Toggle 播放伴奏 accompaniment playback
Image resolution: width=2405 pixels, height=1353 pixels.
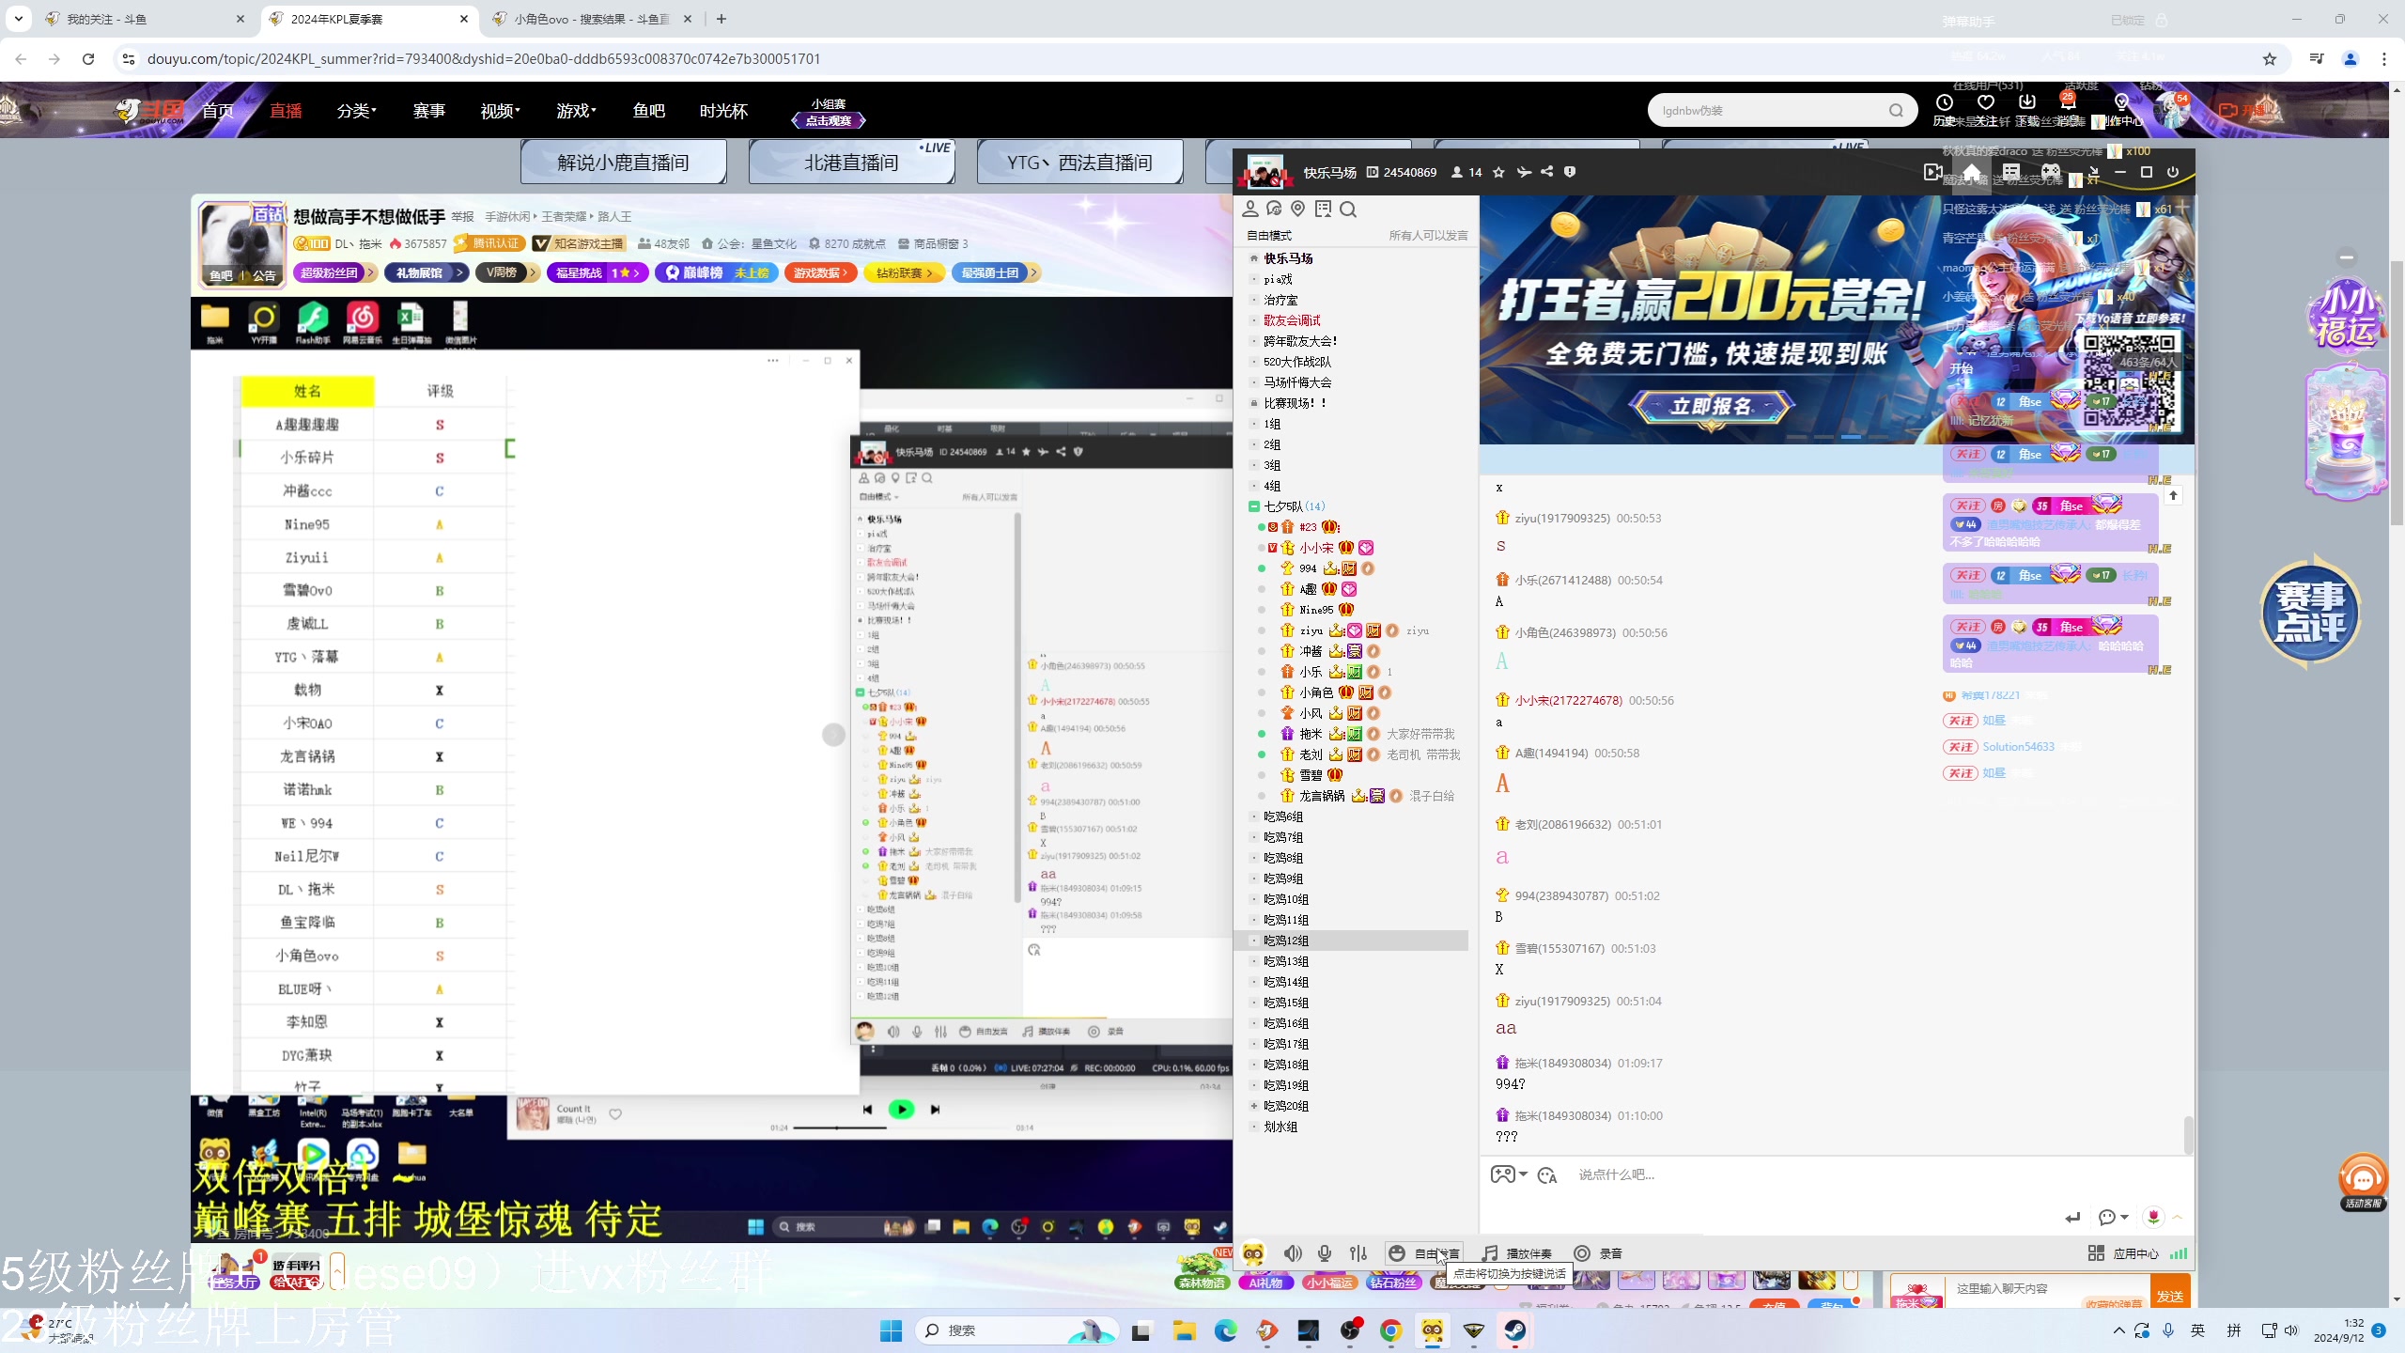(1516, 1253)
